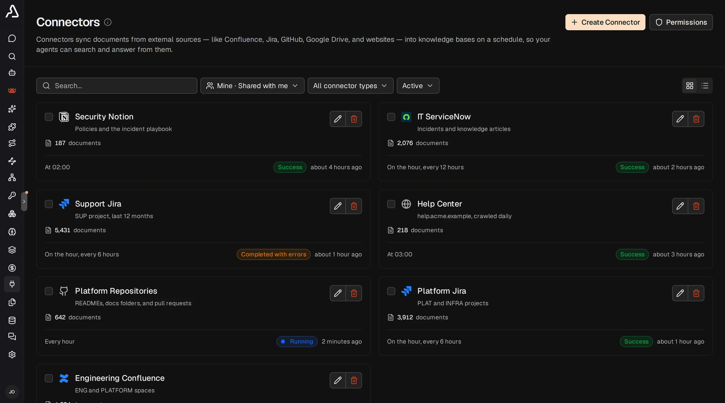This screenshot has width=725, height=403.
Task: Open the Engineering Confluence connector title
Action: pos(120,378)
